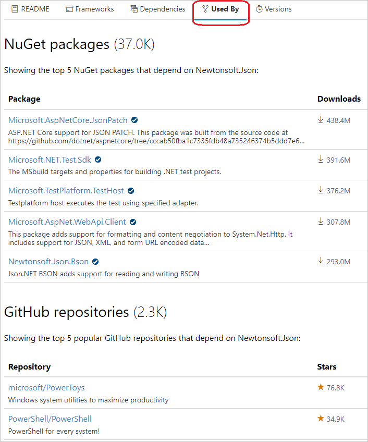Open Microsoft.TestPlatform.TestHost package link
The width and height of the screenshot is (368, 442).
[x=65, y=191]
